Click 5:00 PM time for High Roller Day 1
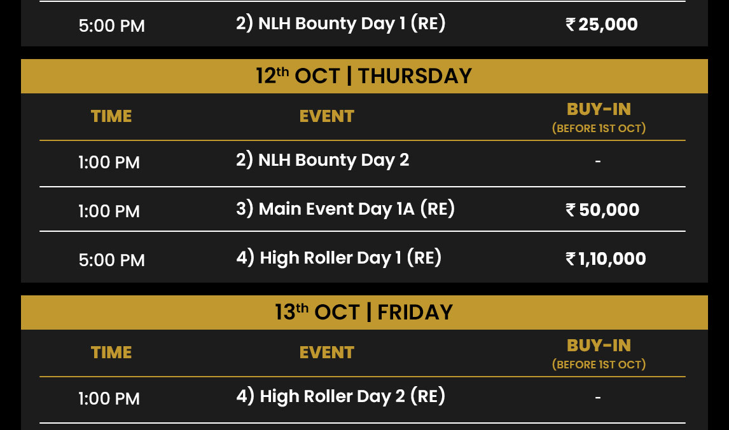Image resolution: width=729 pixels, height=430 pixels. (x=111, y=260)
